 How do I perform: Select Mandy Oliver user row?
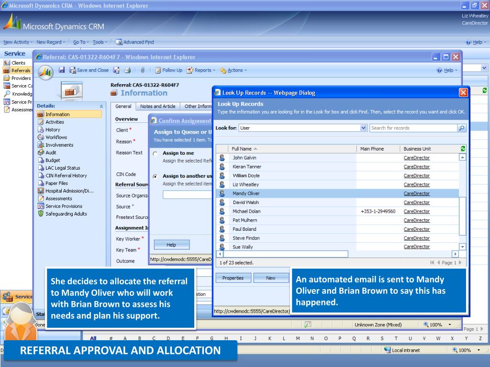(337, 194)
